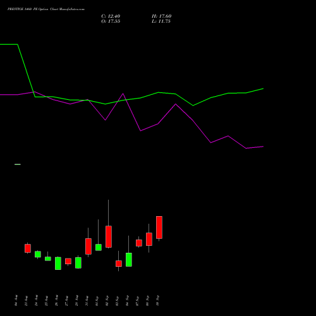
Task: Click the low price value L: 11.75
Action: coord(161,21)
